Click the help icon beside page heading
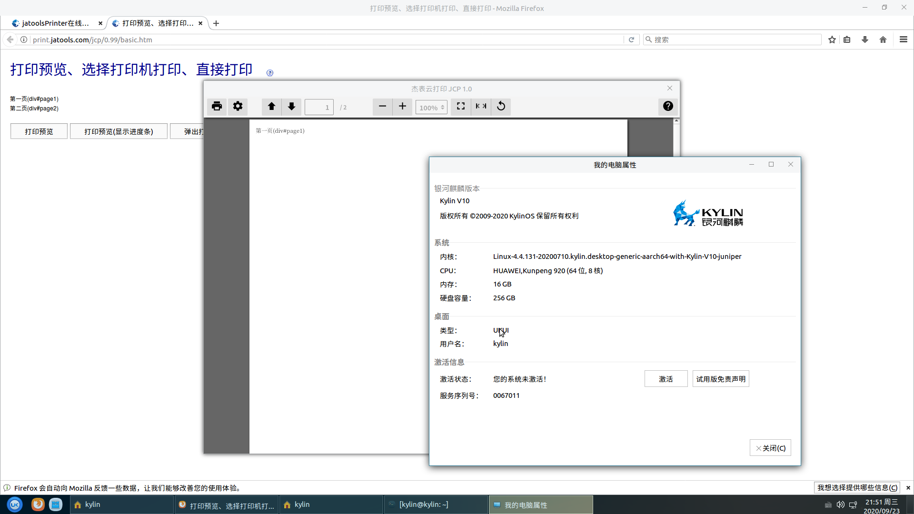914x514 pixels. click(x=270, y=73)
